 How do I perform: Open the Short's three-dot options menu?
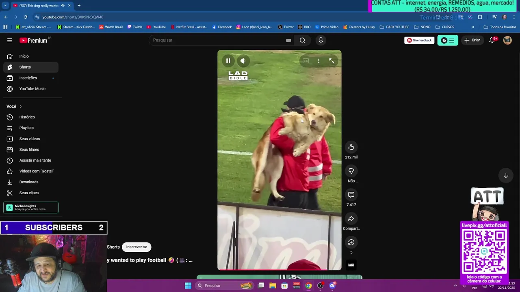click(318, 61)
